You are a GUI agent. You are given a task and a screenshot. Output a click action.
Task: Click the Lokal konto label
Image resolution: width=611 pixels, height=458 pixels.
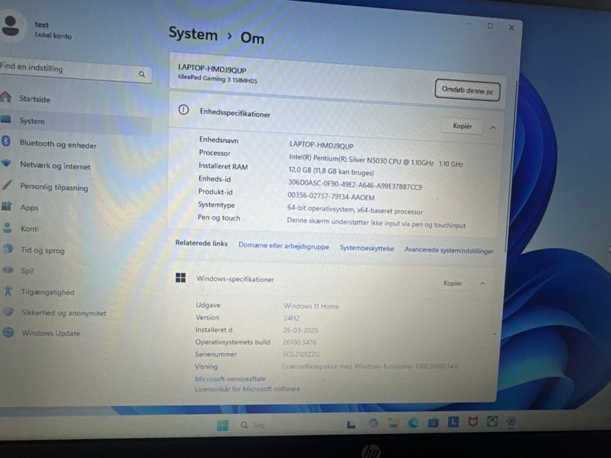[53, 35]
